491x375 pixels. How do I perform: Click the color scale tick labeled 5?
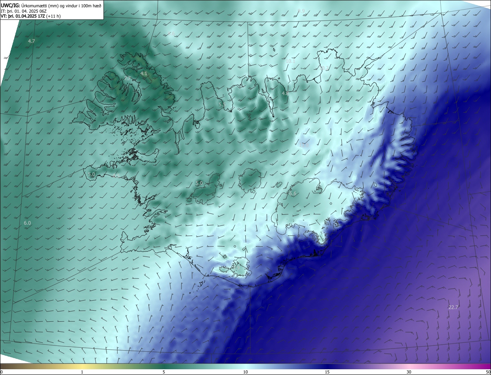pyautogui.click(x=164, y=372)
